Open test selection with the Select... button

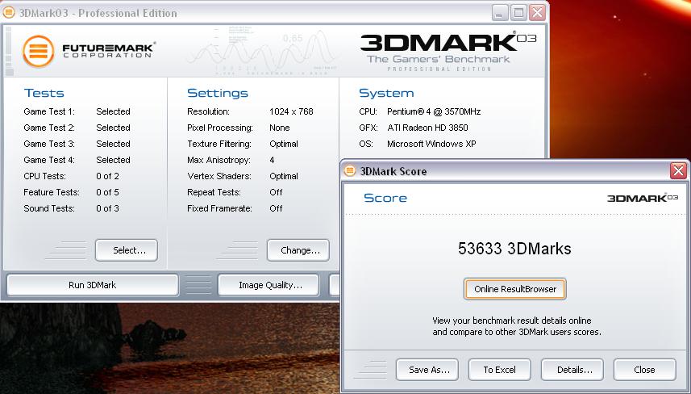126,250
